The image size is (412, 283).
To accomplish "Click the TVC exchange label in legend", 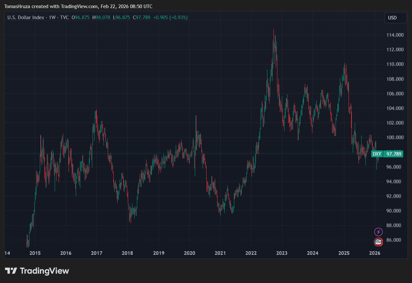I will (64, 18).
